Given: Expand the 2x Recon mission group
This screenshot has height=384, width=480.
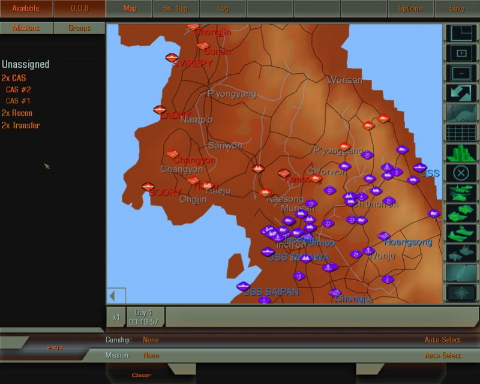Looking at the screenshot, I should point(17,113).
